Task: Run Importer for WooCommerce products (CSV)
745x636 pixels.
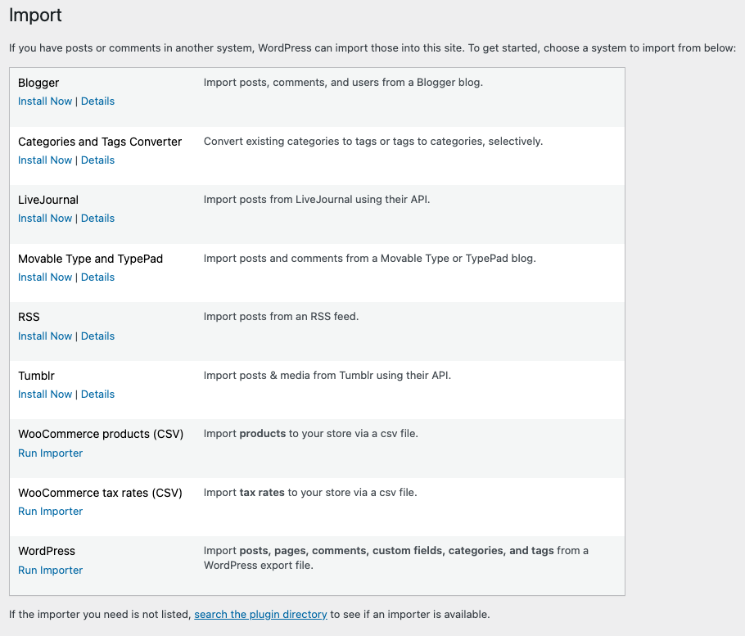Action: pos(51,453)
